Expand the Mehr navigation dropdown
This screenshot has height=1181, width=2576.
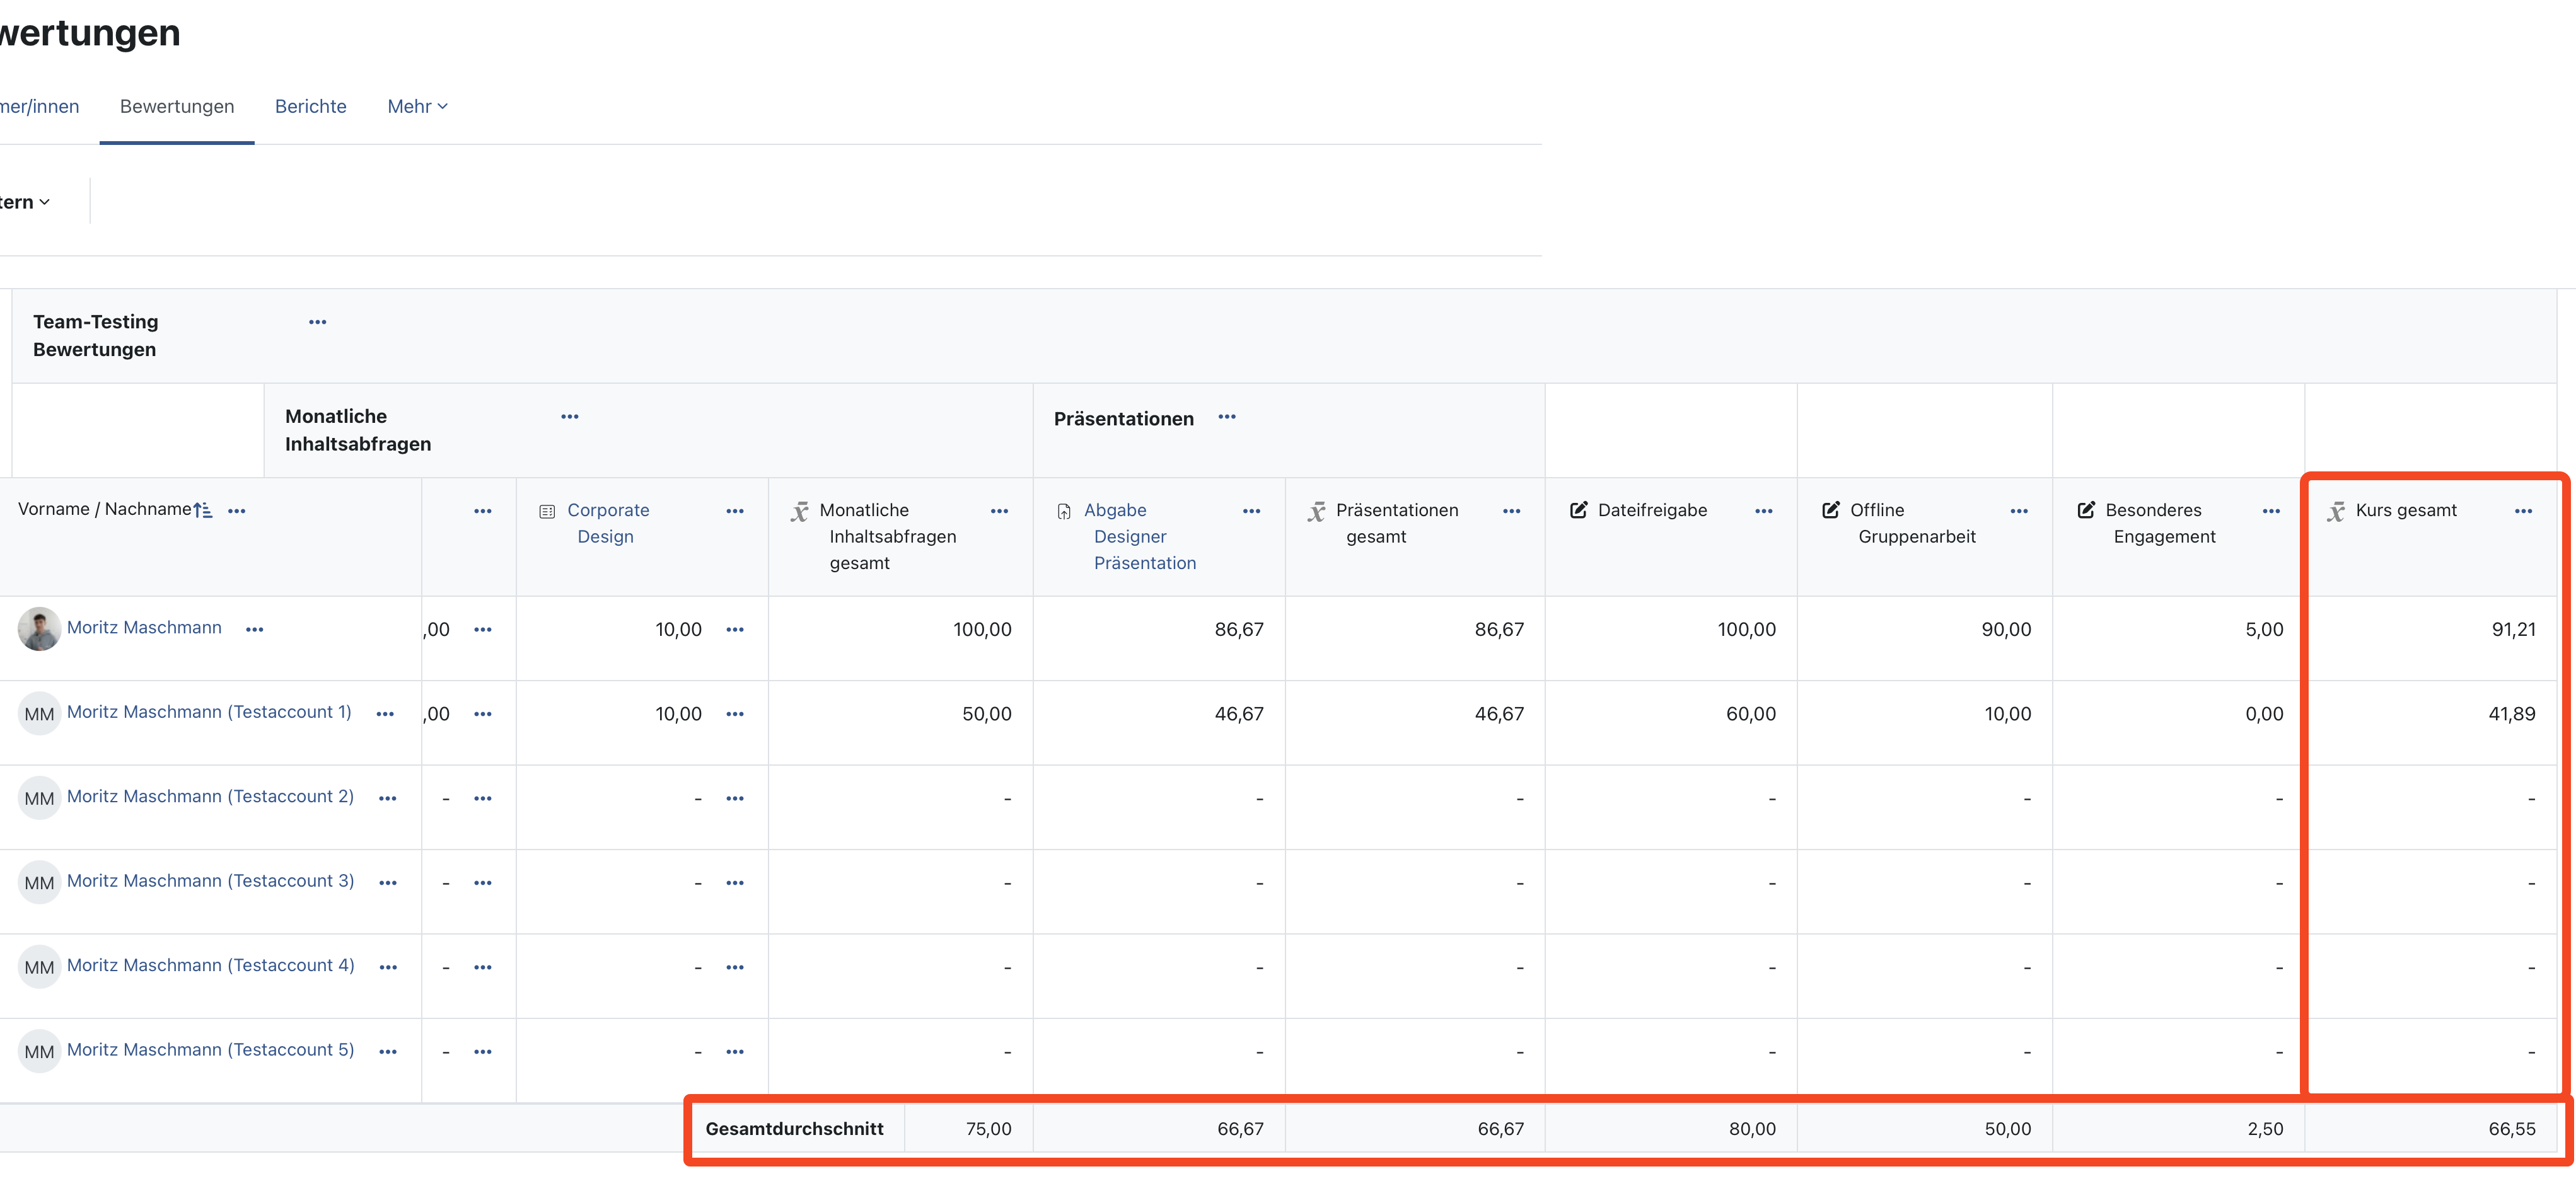click(417, 106)
